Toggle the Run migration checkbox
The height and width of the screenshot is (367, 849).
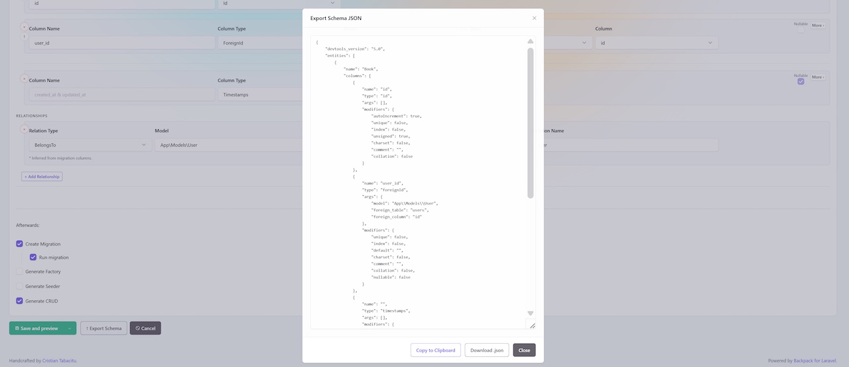33,257
